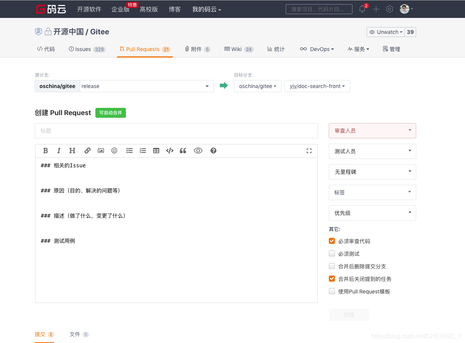Click the enterprise badge icon beside repo name
465x343 pixels.
click(x=38, y=32)
